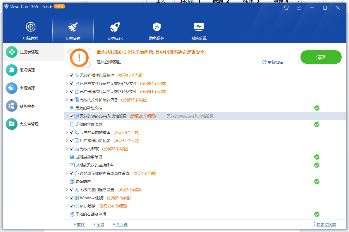This screenshot has height=232, width=349.
Task: Click the icon beside 过期启动菜单项
Action: (x=72, y=157)
